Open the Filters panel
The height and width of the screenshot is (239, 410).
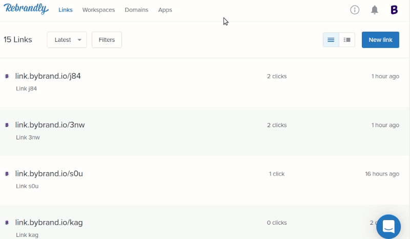point(107,40)
